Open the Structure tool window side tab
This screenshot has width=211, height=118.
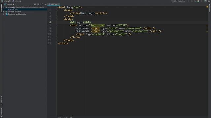point(1,101)
